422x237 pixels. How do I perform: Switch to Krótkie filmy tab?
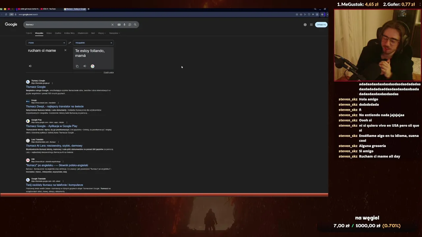[70, 33]
